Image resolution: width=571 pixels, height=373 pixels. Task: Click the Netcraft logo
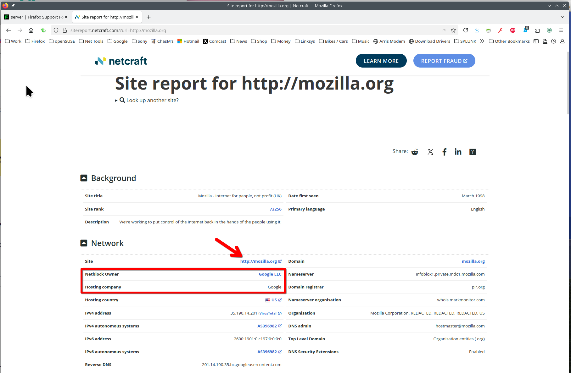tap(121, 61)
